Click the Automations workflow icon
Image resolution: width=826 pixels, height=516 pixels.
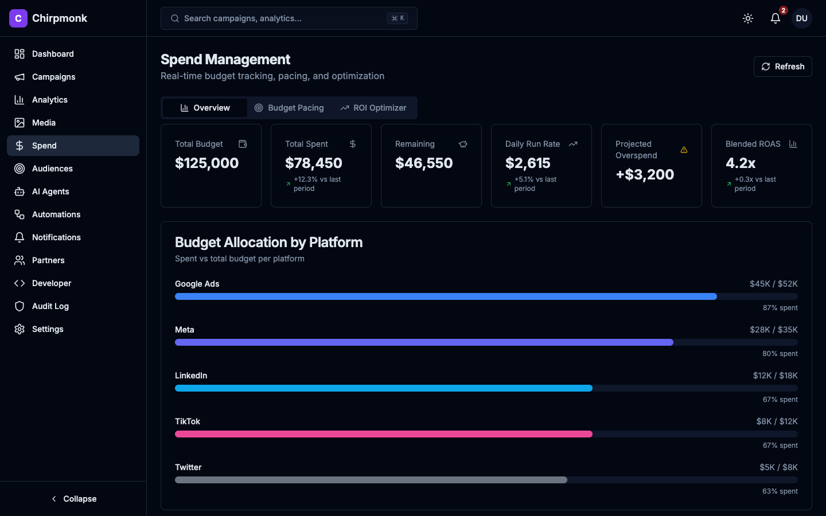pyautogui.click(x=19, y=214)
